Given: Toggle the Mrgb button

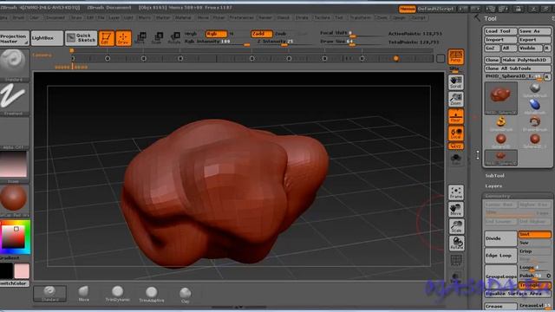Looking at the screenshot, I should point(191,34).
